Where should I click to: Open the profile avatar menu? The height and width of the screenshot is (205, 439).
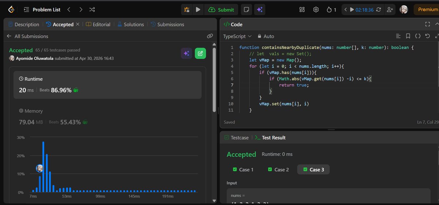[x=404, y=9]
